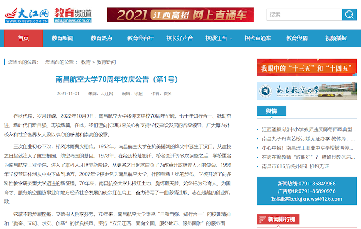Open the 招考直通车 navigation item

point(258,38)
